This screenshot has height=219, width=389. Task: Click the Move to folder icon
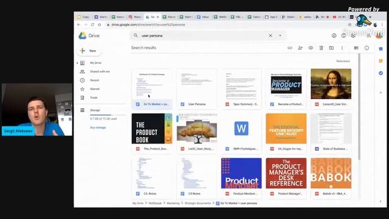click(331, 48)
